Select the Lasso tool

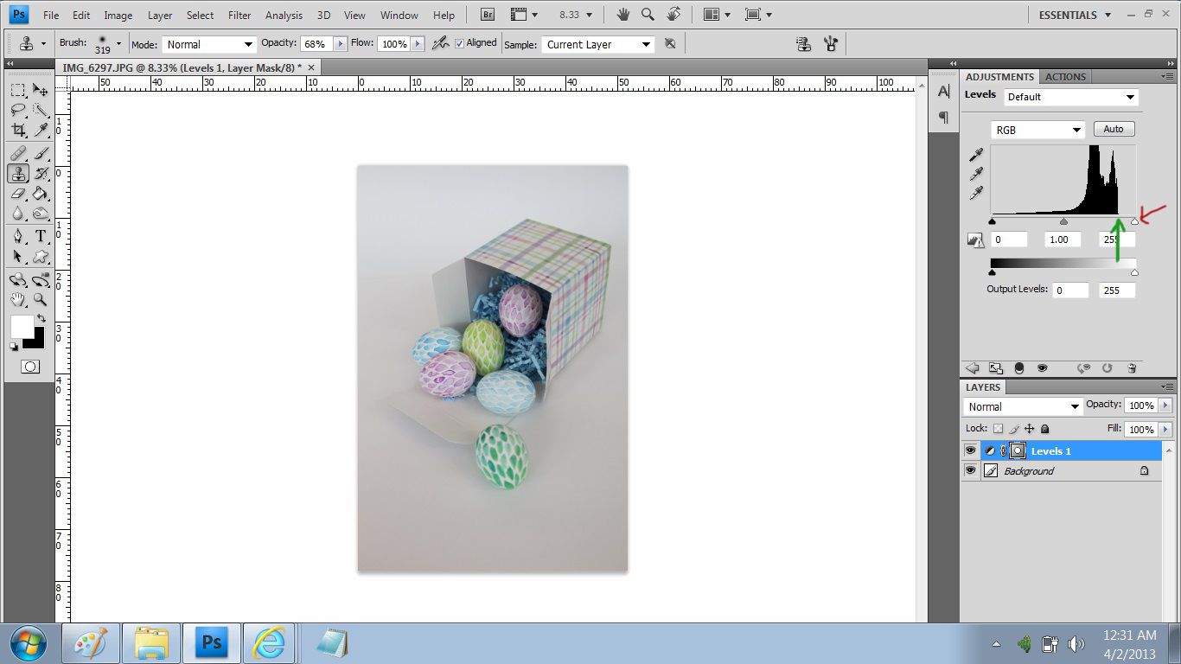click(x=18, y=110)
